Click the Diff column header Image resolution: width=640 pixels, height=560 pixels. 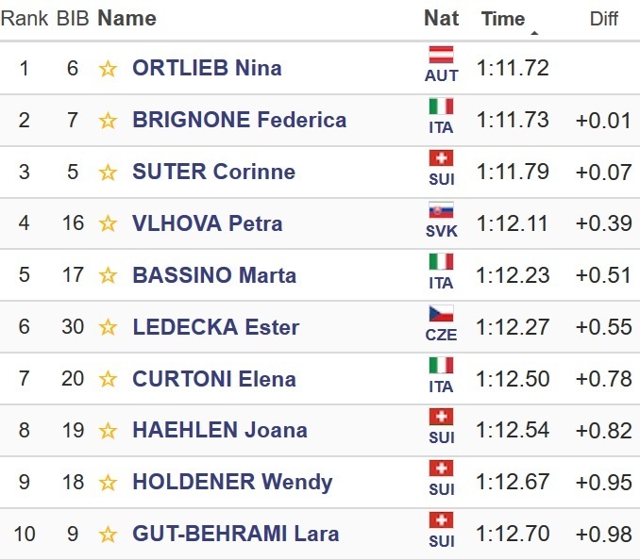[603, 19]
